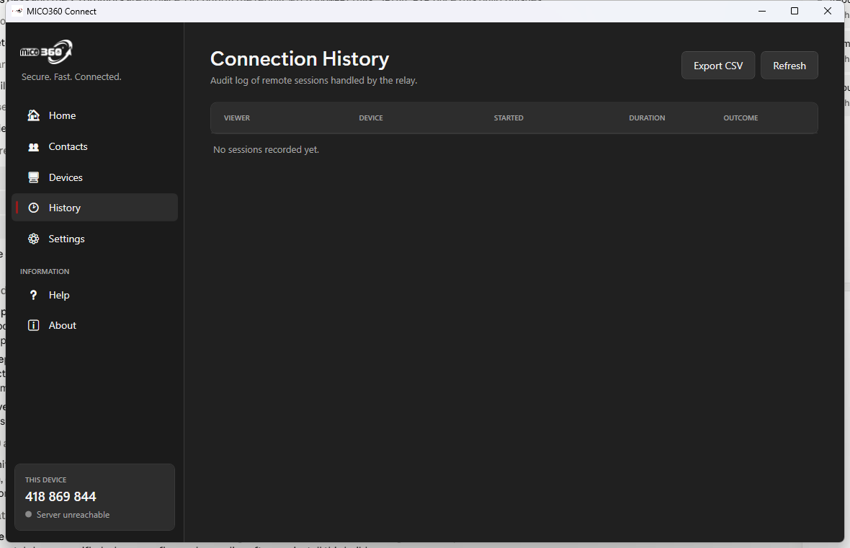Click the DURATION column header
The image size is (850, 548).
point(647,118)
